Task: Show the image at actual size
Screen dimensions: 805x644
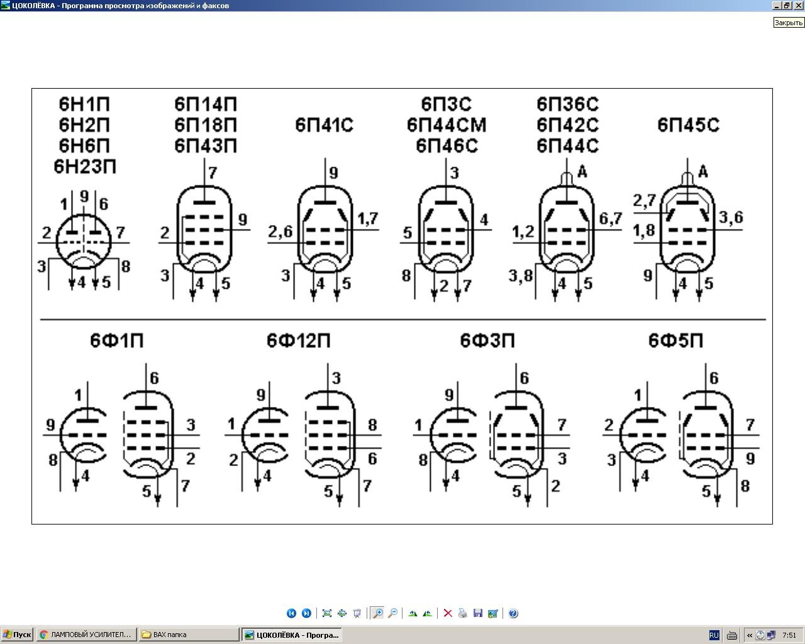Action: (342, 613)
